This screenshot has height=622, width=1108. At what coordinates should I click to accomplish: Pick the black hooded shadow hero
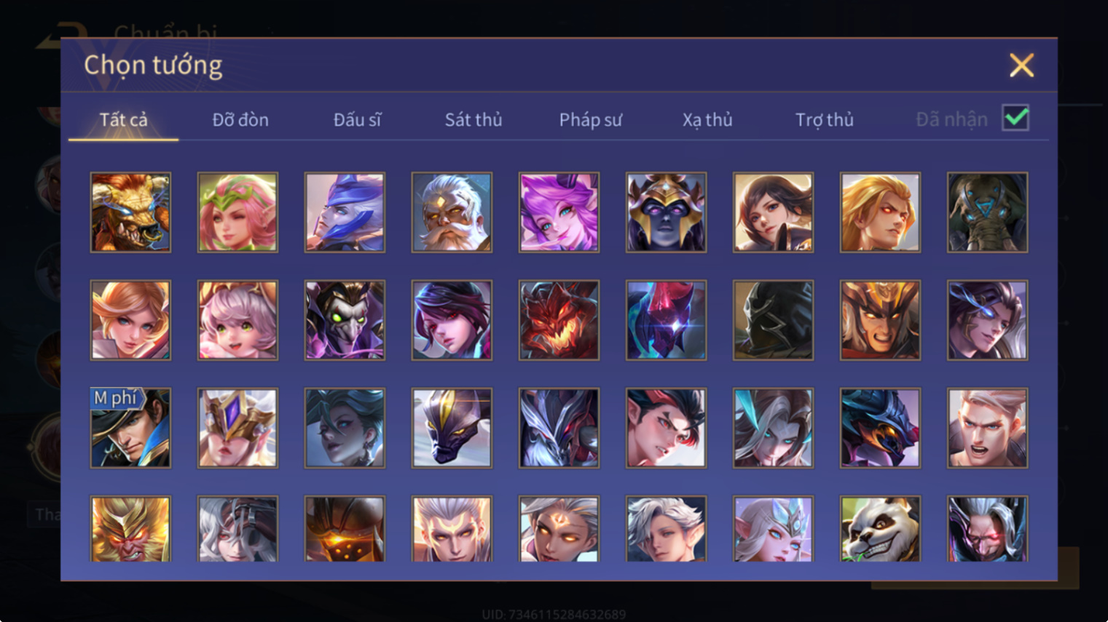(x=773, y=320)
